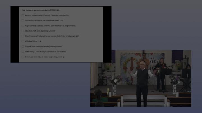This screenshot has width=202, height=113.
Task: Enable the Community Garden checkbox
Action: click(x=23, y=57)
